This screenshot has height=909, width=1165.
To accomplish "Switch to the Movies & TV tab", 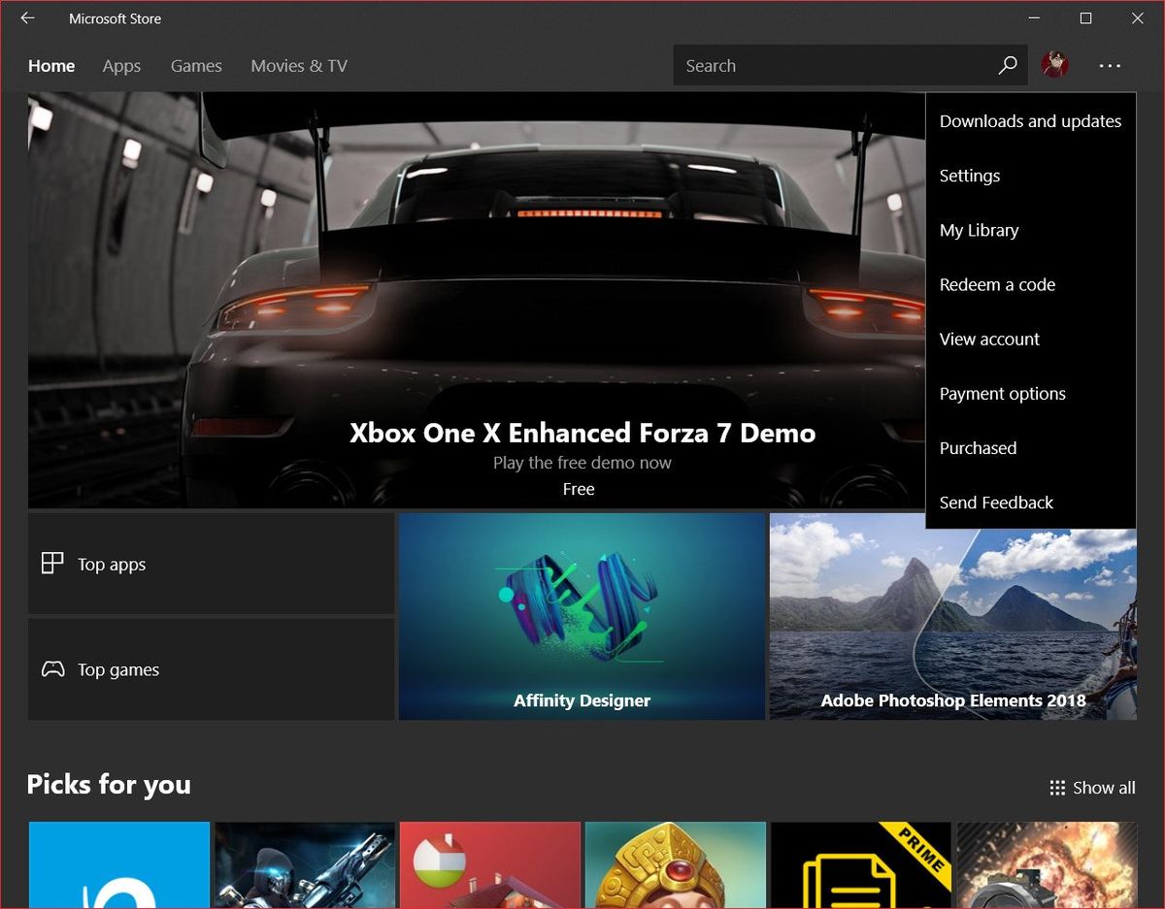I will click(298, 65).
